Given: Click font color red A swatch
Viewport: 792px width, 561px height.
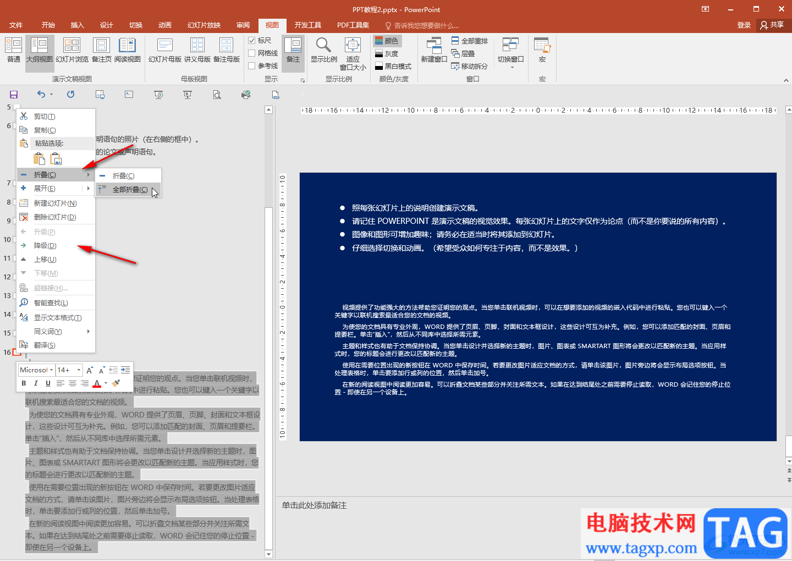Looking at the screenshot, I should pyautogui.click(x=97, y=383).
